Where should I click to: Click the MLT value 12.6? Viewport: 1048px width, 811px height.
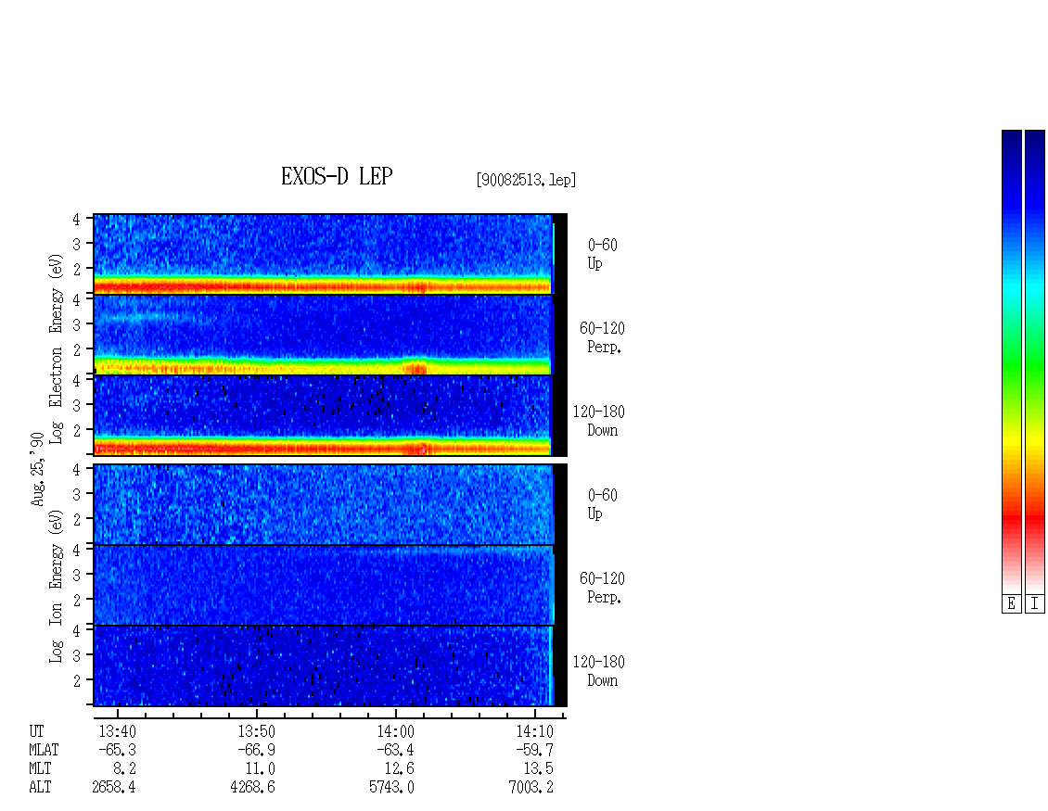(400, 769)
